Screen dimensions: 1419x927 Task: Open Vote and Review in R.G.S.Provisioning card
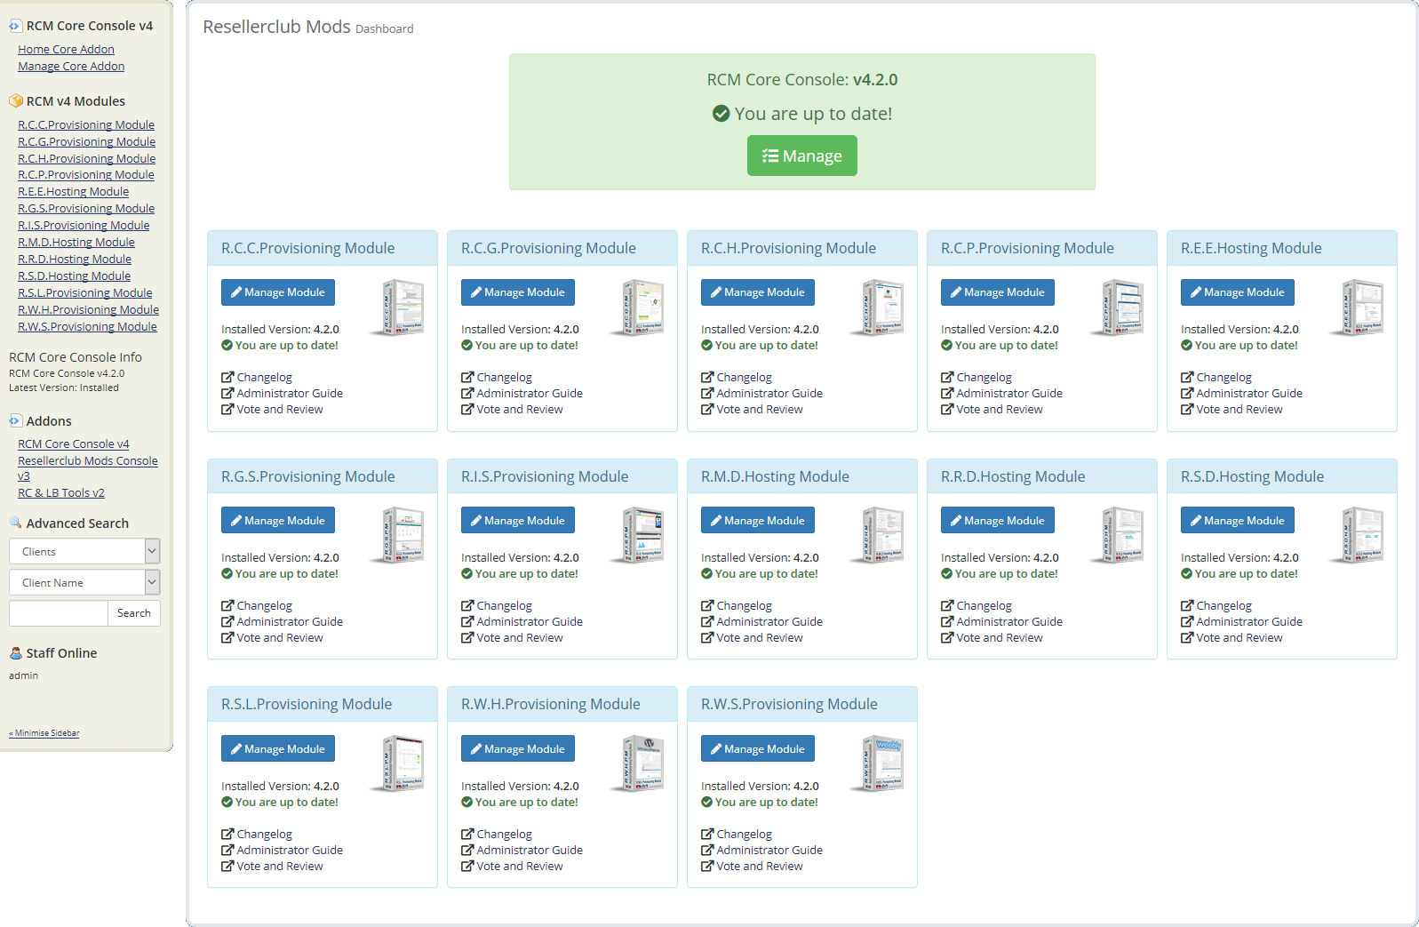[x=280, y=637]
